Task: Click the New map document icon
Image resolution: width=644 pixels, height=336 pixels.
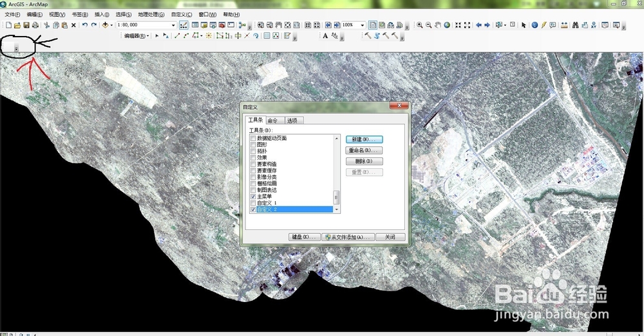Action: click(x=8, y=25)
